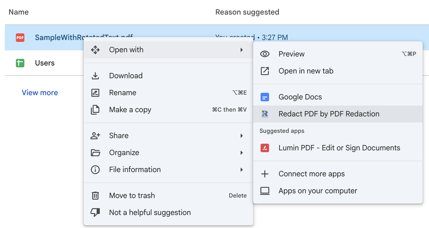This screenshot has height=228, width=429.
Task: Click the trash can icon
Action: pyautogui.click(x=95, y=196)
